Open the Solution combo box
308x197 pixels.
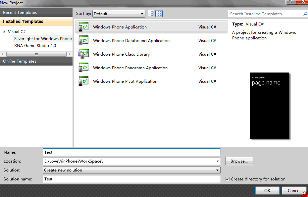[131, 170]
